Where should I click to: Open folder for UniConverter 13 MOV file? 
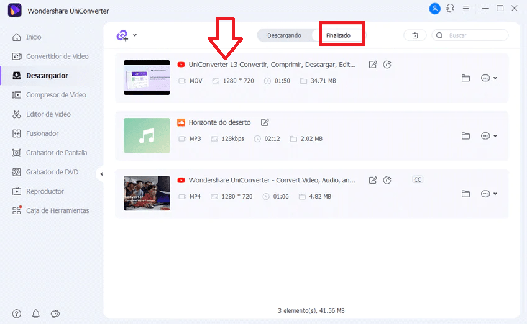click(465, 78)
